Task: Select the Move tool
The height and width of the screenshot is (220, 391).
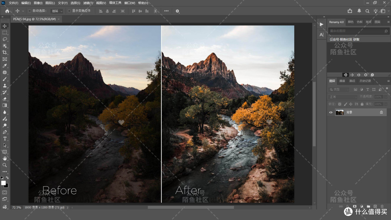Action: pos(5,26)
